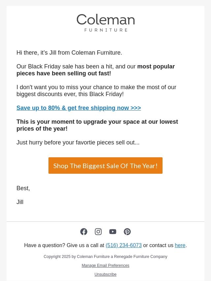Open the YouTube channel icon
The image size is (211, 281).
pyautogui.click(x=113, y=232)
